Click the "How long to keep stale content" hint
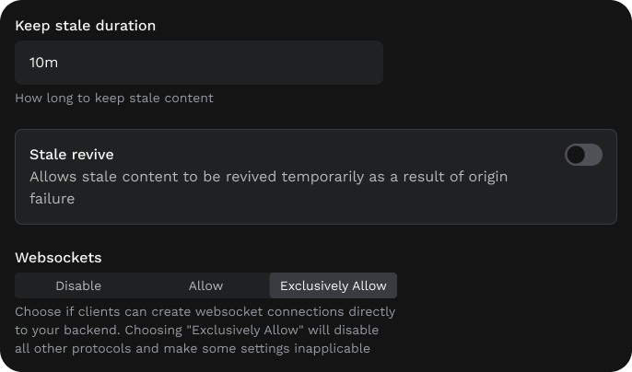632x372 pixels. pos(114,99)
